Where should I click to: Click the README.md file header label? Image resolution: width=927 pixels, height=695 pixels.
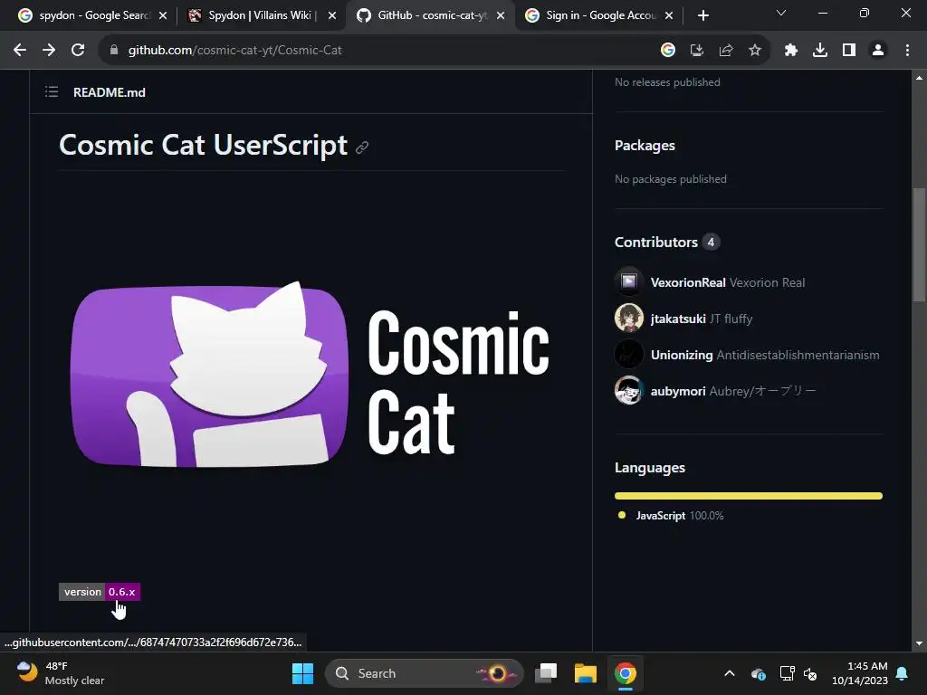tap(110, 92)
